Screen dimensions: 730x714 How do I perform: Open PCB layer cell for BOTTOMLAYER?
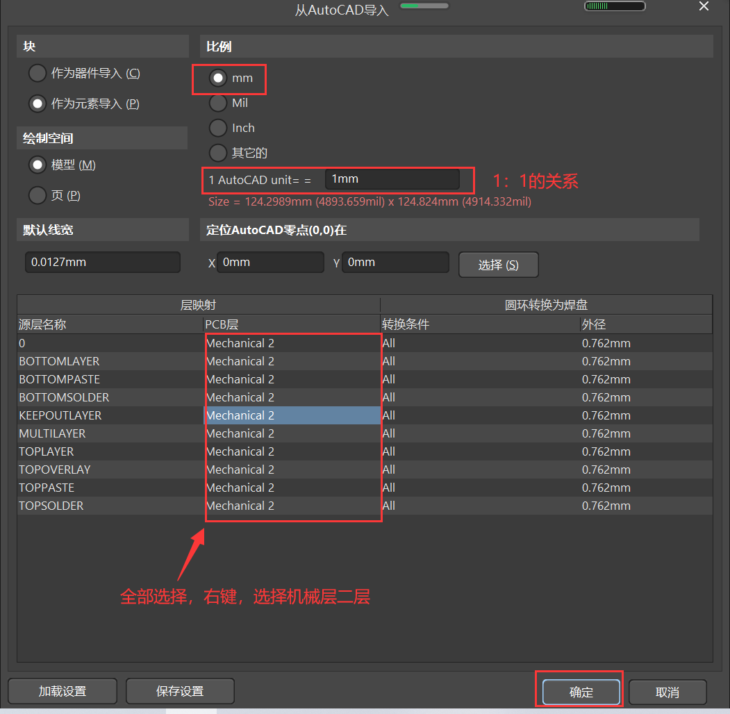[292, 361]
